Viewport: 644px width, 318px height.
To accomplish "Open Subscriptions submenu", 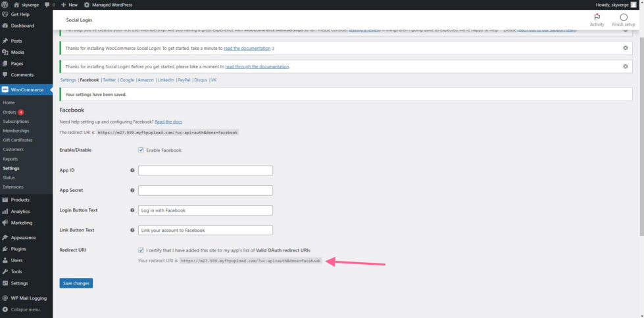I will [x=16, y=122].
